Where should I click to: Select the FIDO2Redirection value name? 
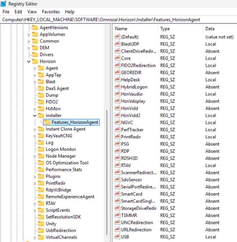(138, 66)
